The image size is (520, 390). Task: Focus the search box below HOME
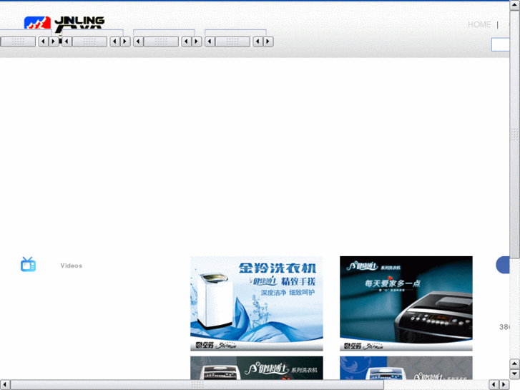pyautogui.click(x=500, y=45)
